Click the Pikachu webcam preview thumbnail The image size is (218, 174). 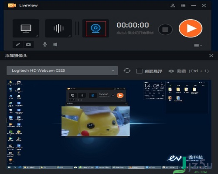point(95,121)
